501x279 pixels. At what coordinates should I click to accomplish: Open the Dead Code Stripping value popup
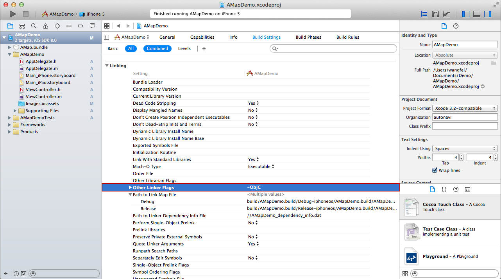click(x=254, y=103)
